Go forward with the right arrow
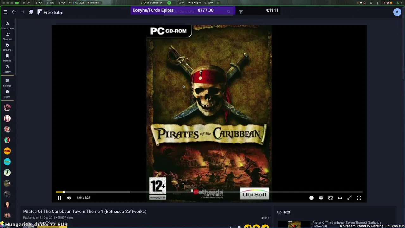This screenshot has width=405, height=228. coord(22,12)
